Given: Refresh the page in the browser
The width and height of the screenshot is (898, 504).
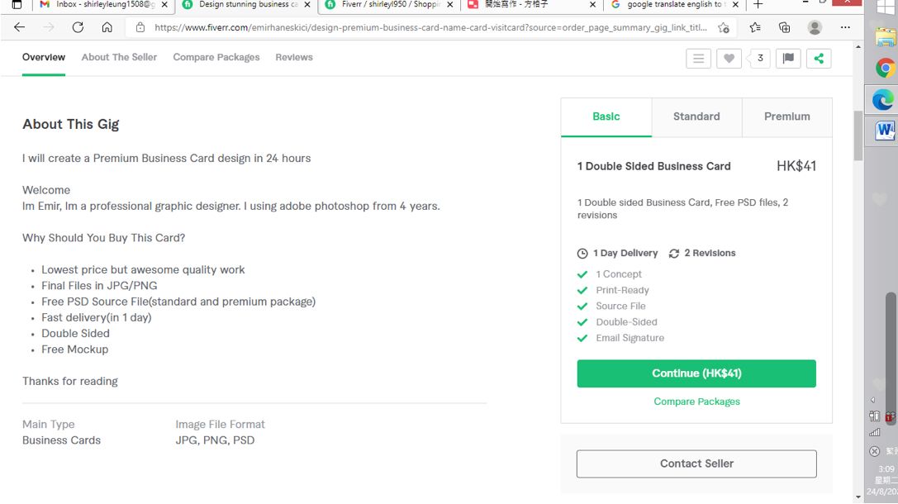Looking at the screenshot, I should pos(78,27).
